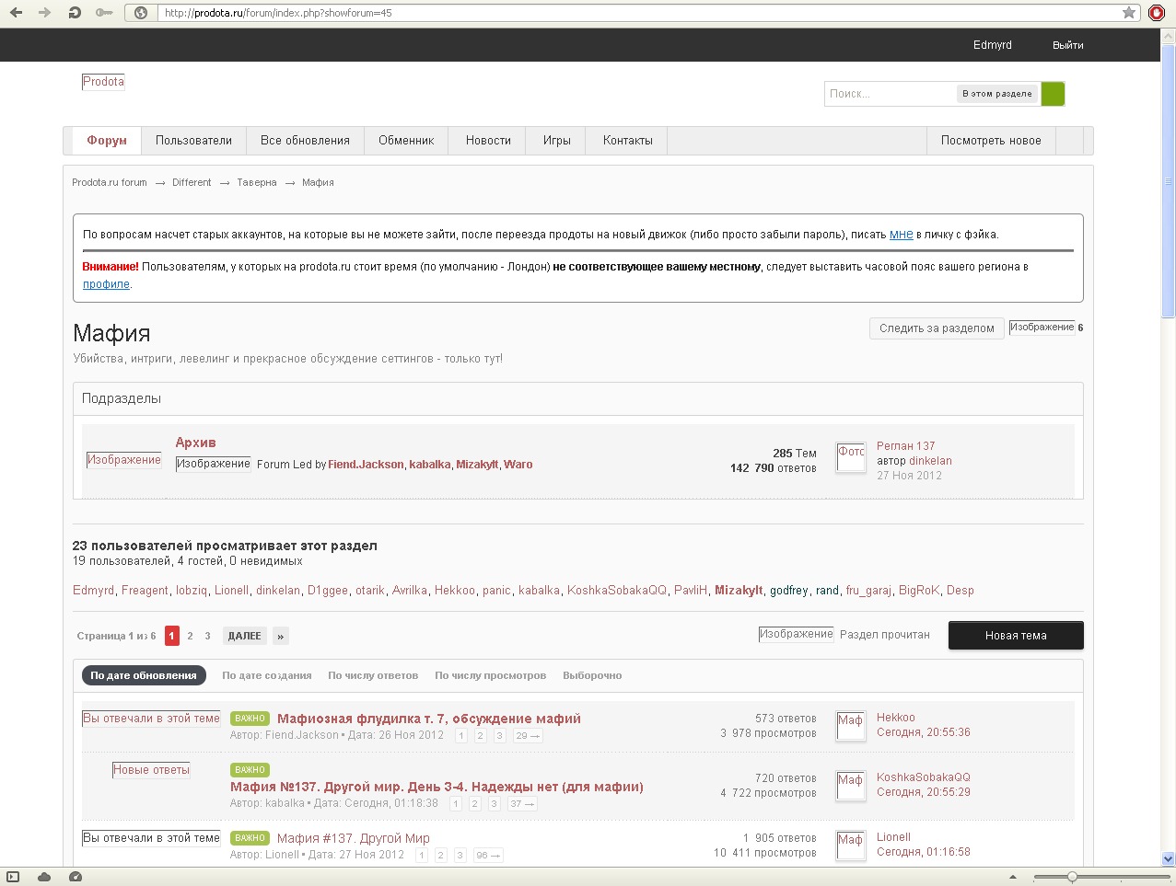Open the red stop-hand ad blocker icon

pyautogui.click(x=1157, y=13)
